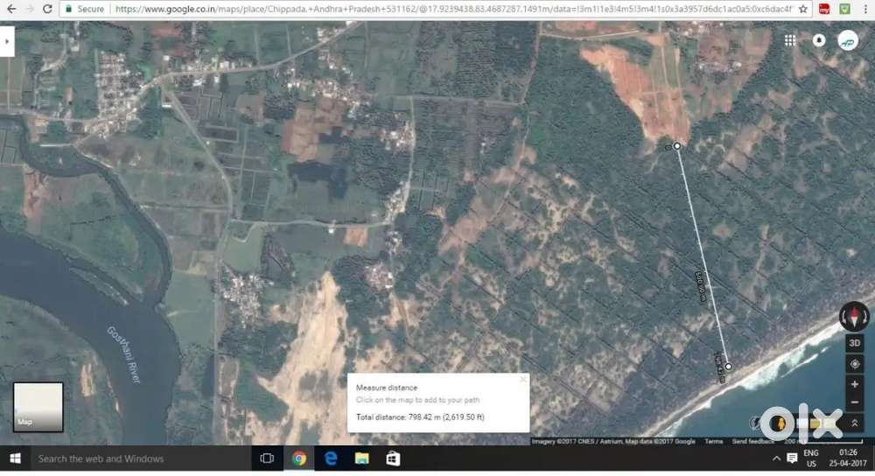Close the Measure distance box

coord(523,380)
